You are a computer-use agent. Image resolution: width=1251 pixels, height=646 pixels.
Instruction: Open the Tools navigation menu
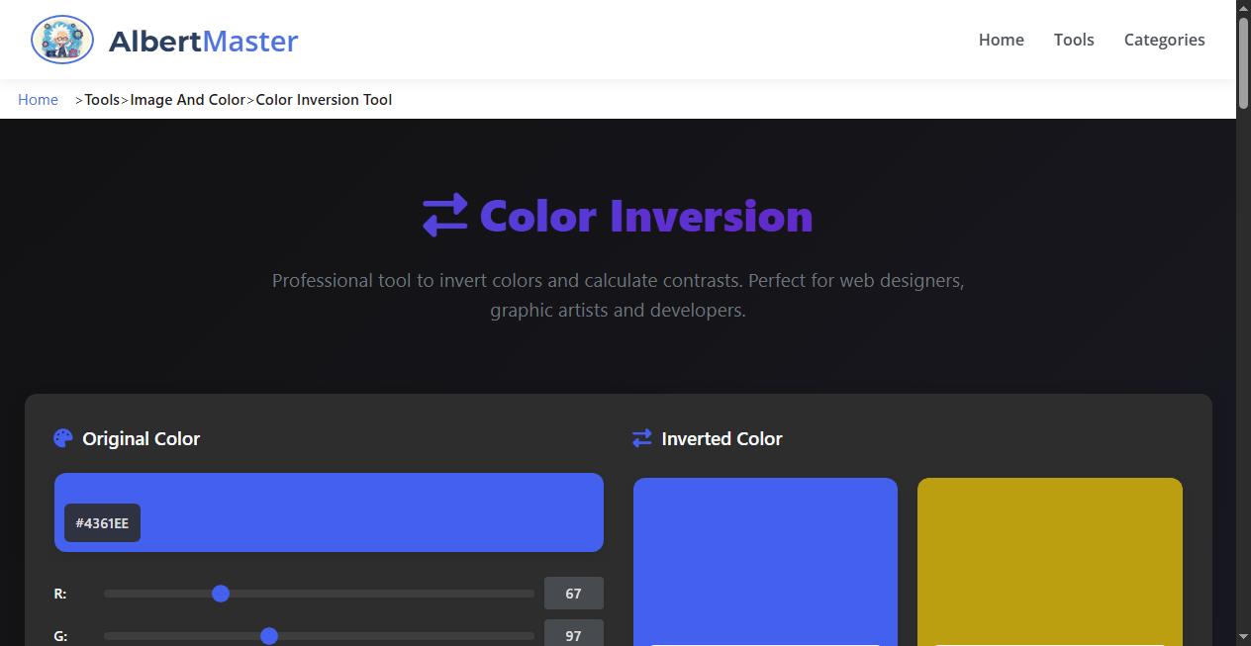pos(1074,40)
